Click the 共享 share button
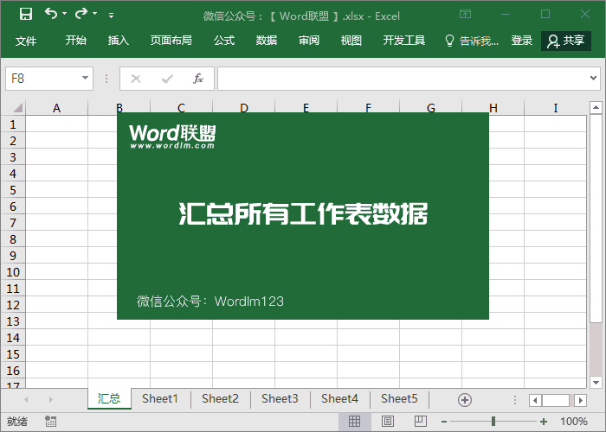Screen dimensions: 606x432 click(566, 41)
